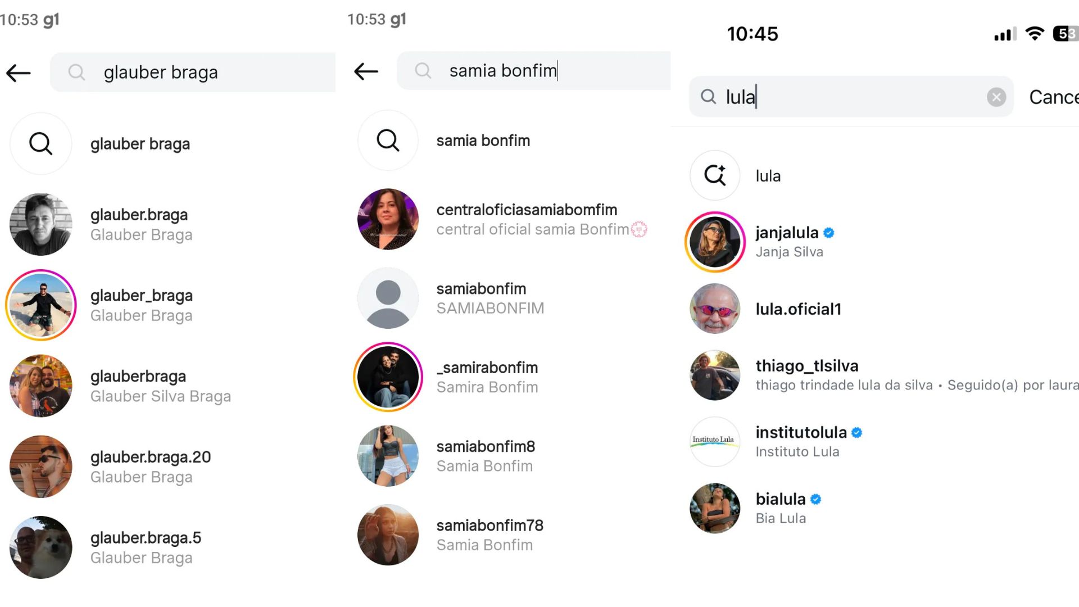Tap the verified badge beside institutolula
This screenshot has height=607, width=1079.
pyautogui.click(x=856, y=432)
